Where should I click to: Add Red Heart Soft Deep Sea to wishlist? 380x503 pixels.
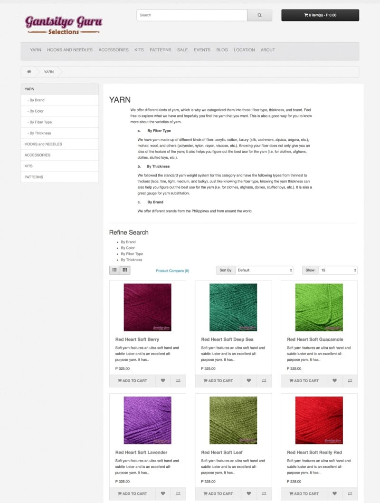tap(248, 381)
